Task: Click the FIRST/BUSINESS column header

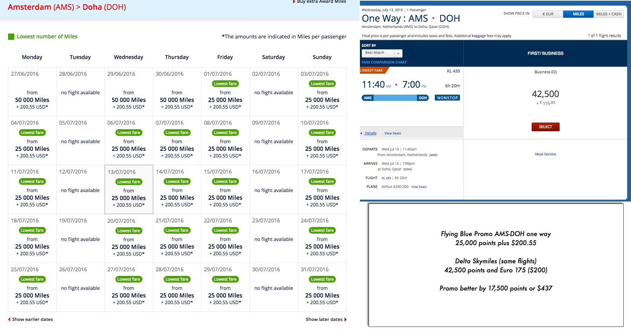Action: coord(545,53)
